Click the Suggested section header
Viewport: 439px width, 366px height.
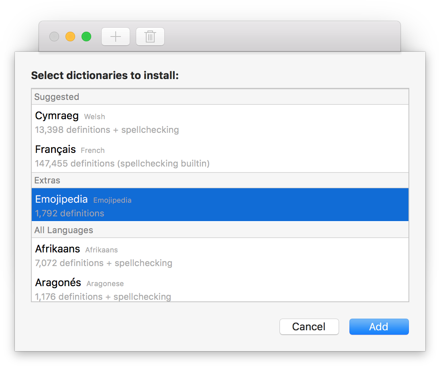(x=220, y=97)
